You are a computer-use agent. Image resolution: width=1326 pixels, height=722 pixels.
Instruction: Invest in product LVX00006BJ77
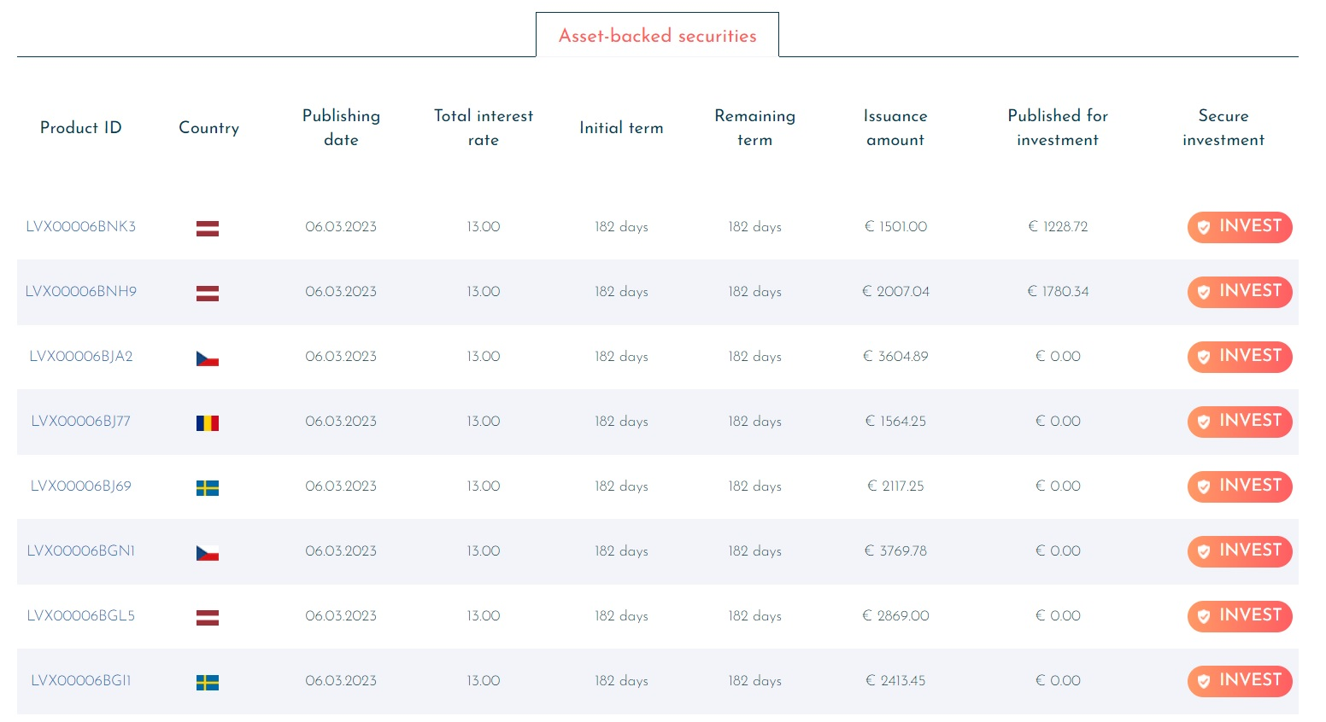pyautogui.click(x=1240, y=422)
